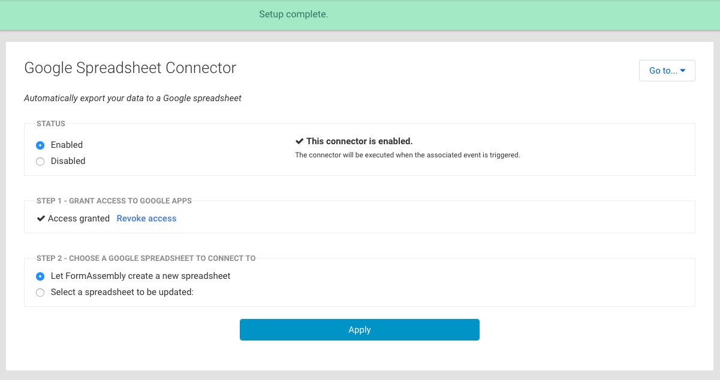Image resolution: width=720 pixels, height=380 pixels.
Task: Click the Step 2 Choose Spreadsheet section label
Action: point(146,259)
